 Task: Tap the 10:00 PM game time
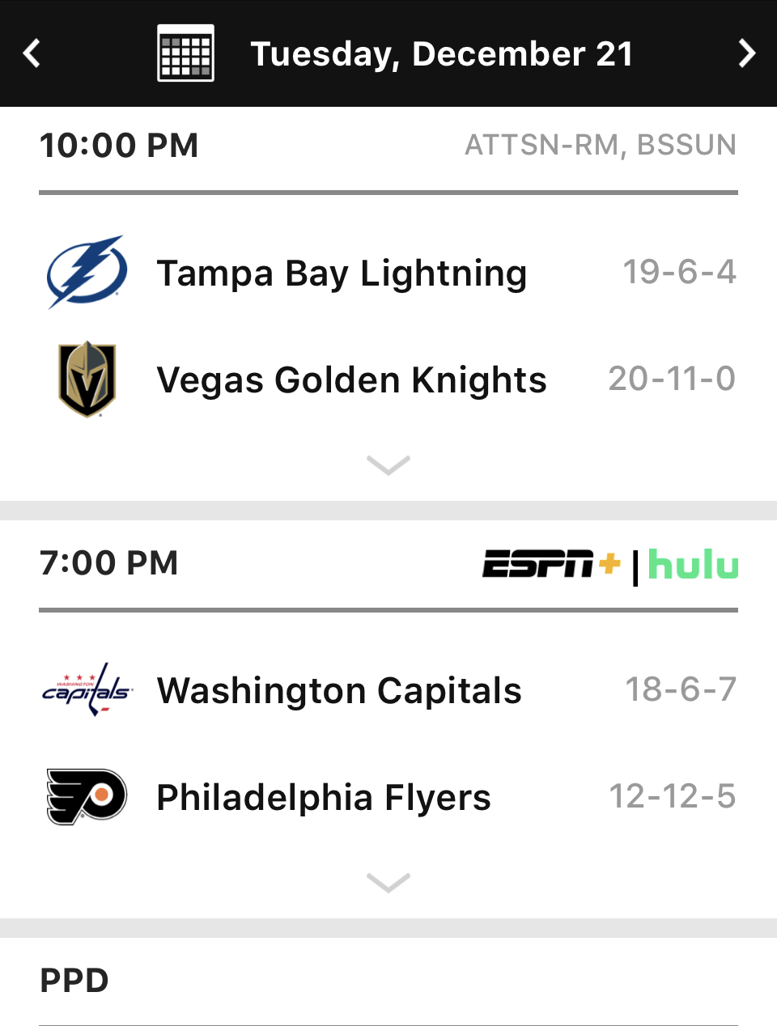tap(119, 146)
